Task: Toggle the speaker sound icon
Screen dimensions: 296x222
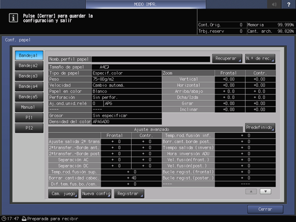Action: [x=274, y=4]
